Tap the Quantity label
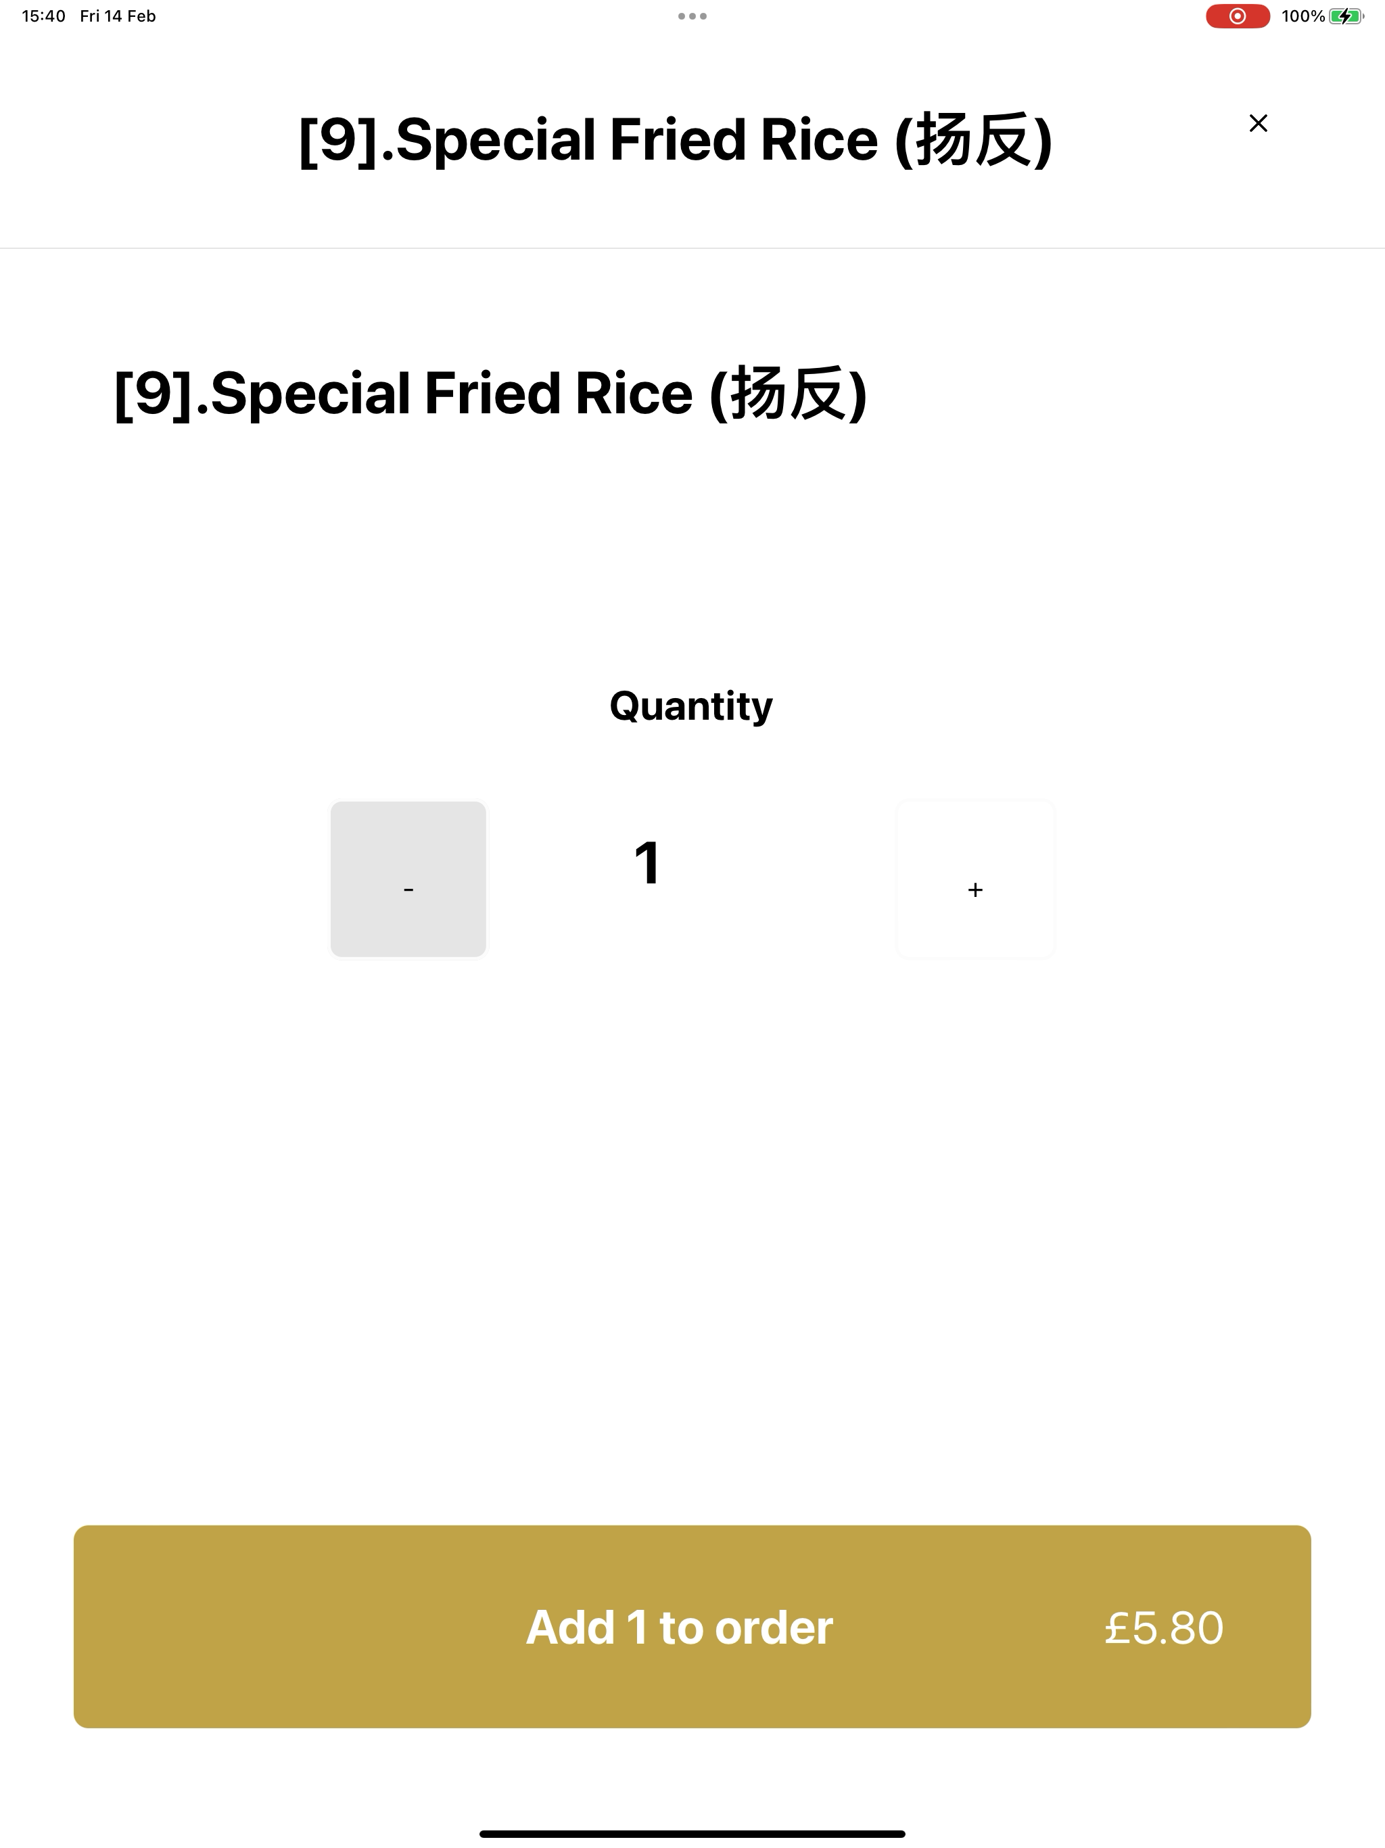The image size is (1385, 1848). pos(691,707)
